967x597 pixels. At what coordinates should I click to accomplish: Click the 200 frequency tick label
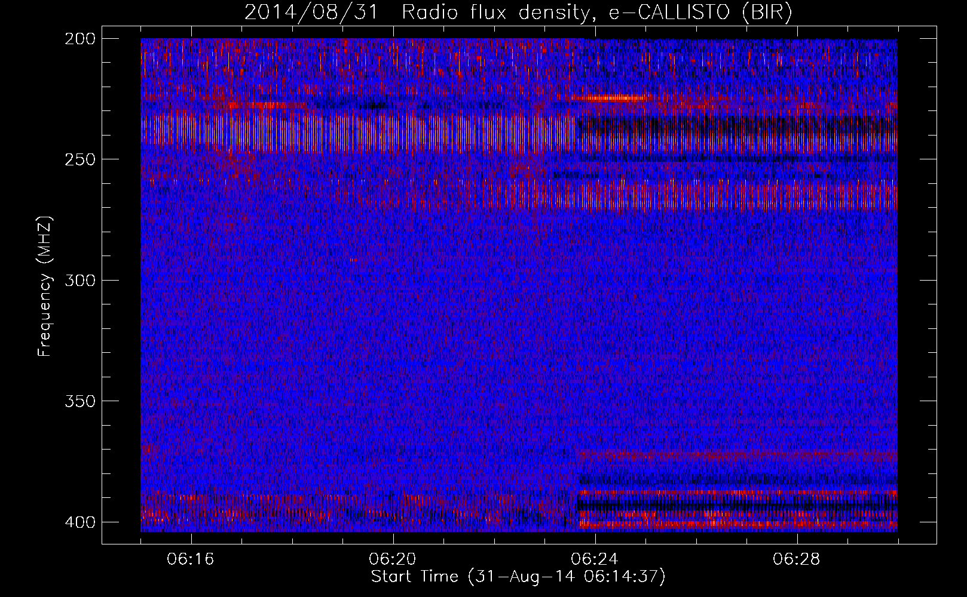[x=79, y=39]
